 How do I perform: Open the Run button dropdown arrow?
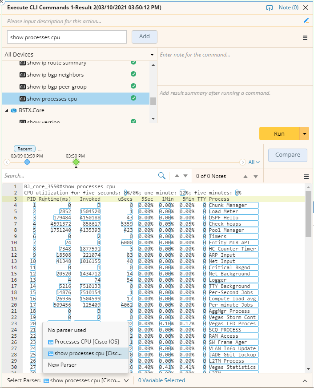click(304, 133)
